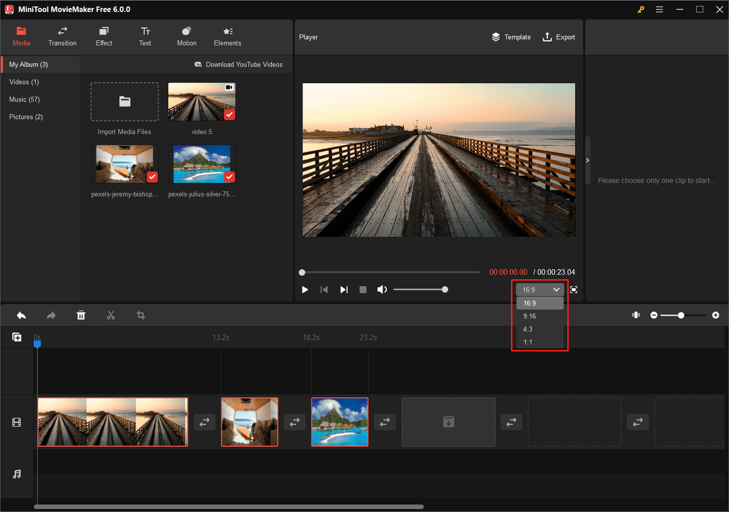Play the video preview
The width and height of the screenshot is (729, 512).
click(305, 289)
